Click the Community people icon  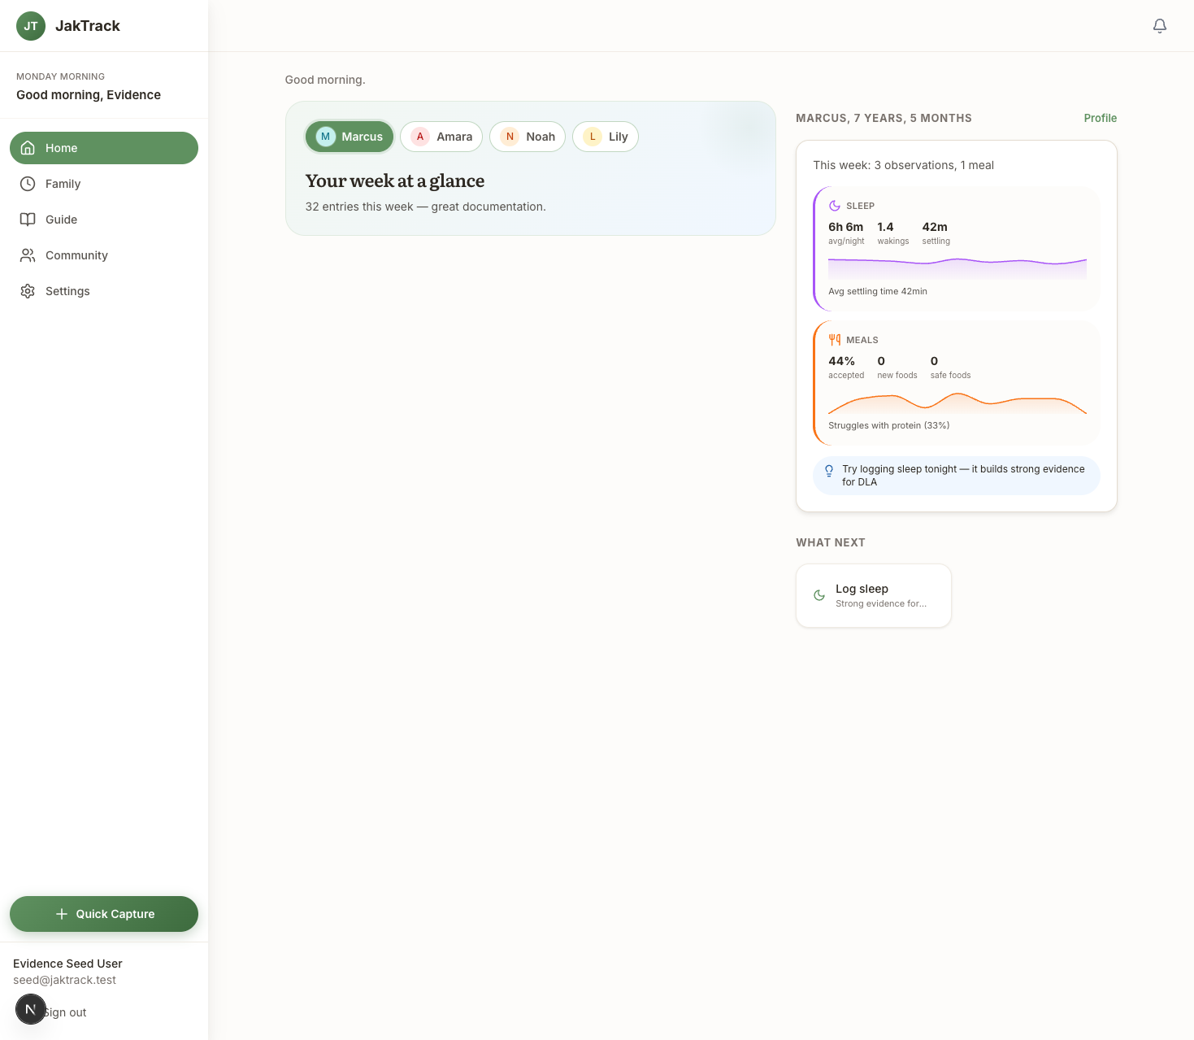[28, 255]
